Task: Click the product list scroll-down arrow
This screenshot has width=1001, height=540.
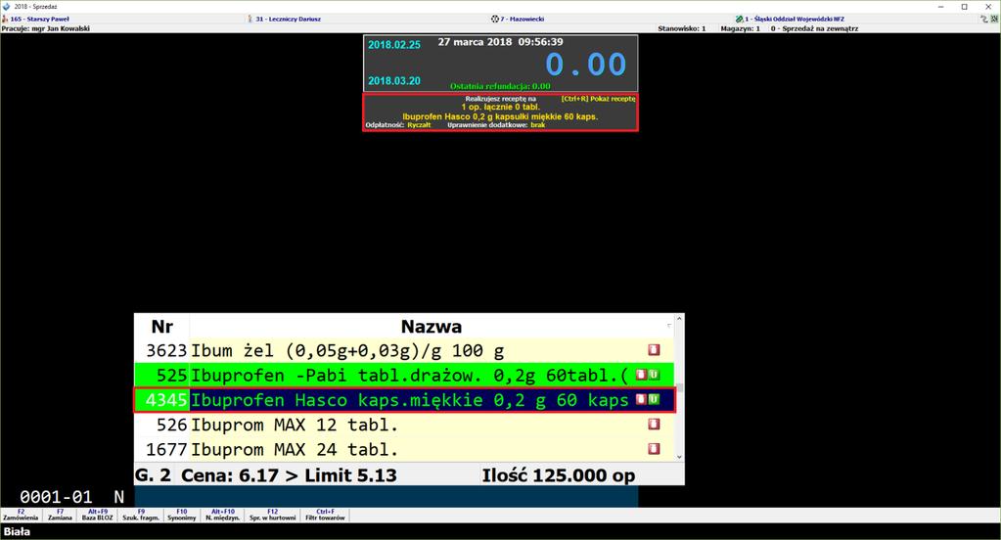Action: [679, 457]
